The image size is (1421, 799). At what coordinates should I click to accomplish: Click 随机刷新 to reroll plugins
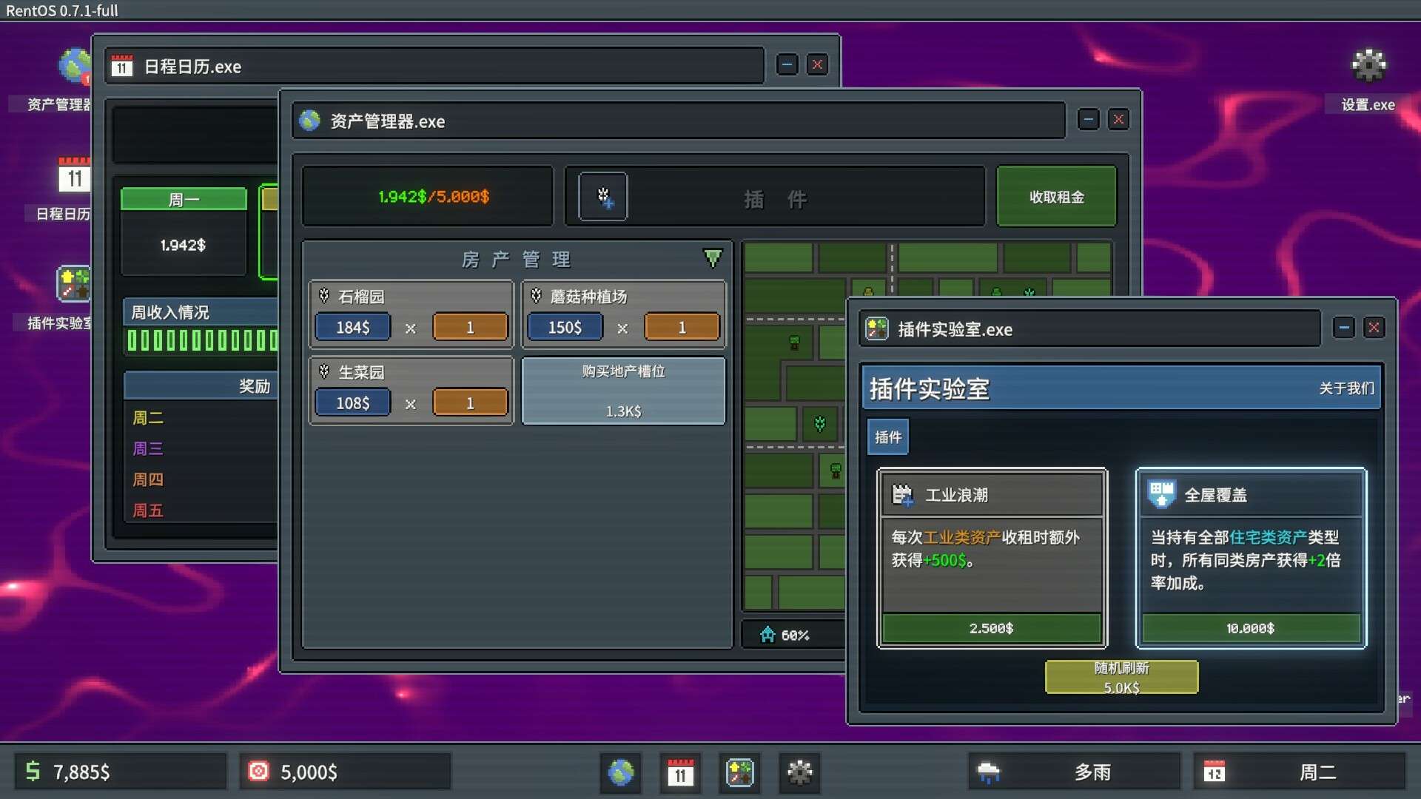point(1121,676)
